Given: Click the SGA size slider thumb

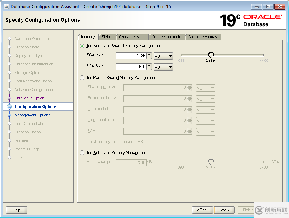Looking at the screenshot, I should click(x=211, y=55).
